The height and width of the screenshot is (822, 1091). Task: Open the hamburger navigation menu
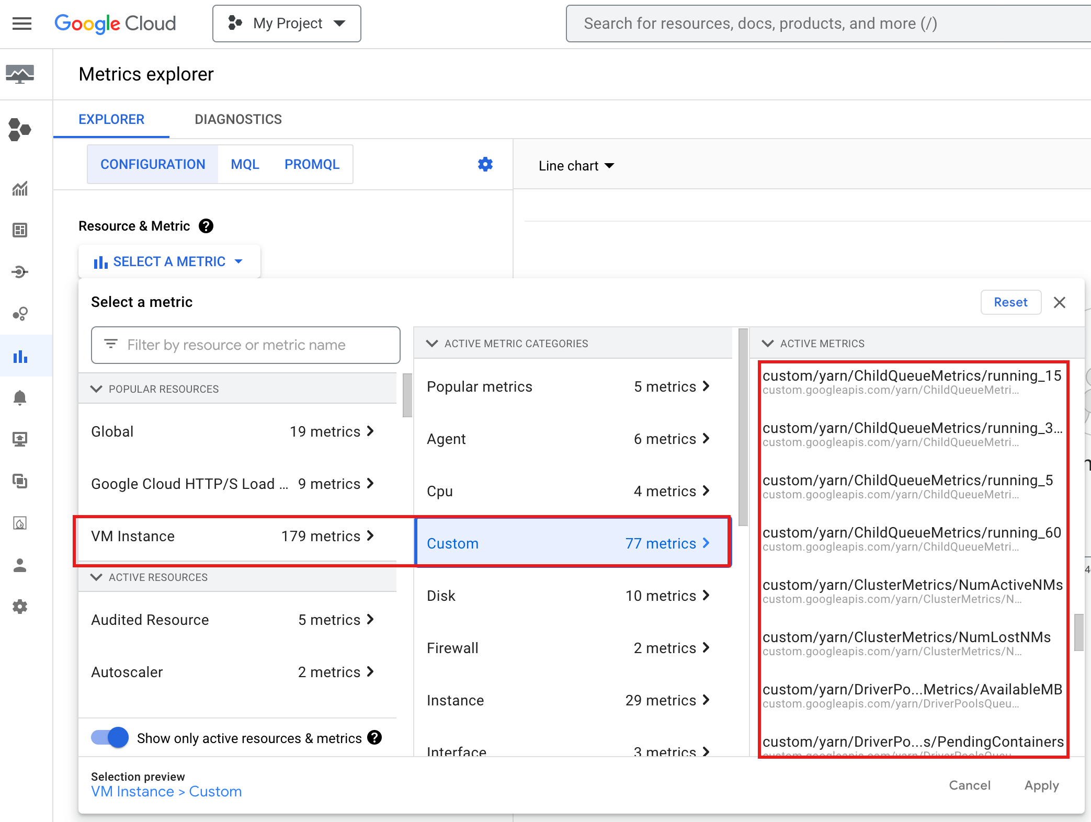point(21,24)
